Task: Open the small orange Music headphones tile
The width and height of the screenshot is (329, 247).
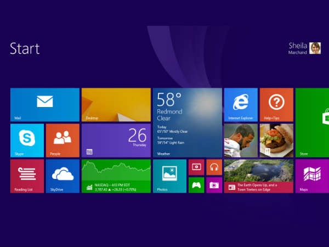Action: click(x=214, y=167)
